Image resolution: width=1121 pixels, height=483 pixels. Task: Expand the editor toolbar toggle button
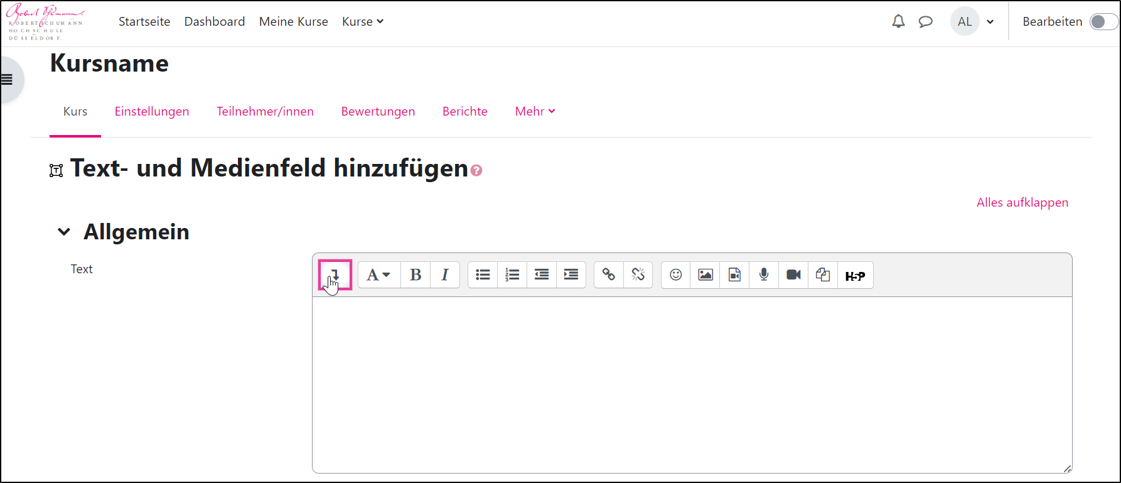click(x=335, y=274)
